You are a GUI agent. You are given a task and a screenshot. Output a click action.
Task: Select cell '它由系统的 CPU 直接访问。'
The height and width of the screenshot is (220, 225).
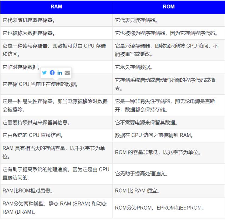click(56, 136)
